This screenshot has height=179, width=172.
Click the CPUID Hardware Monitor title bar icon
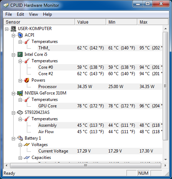[x=6, y=5]
